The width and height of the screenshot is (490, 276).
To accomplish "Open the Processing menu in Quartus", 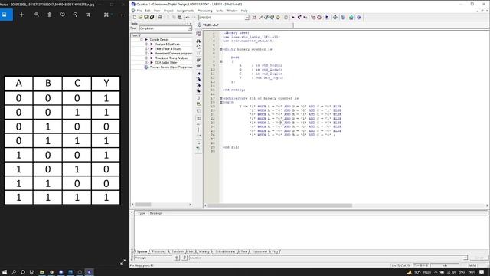I will pos(204,11).
